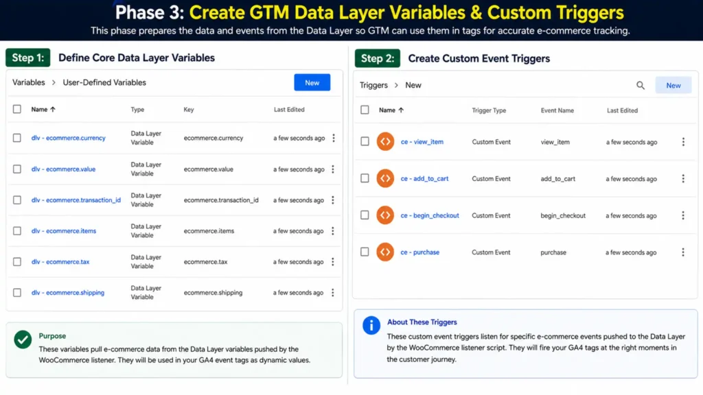Open the dlv - ecommerce.currency variable
Image resolution: width=703 pixels, height=395 pixels.
pyautogui.click(x=68, y=138)
